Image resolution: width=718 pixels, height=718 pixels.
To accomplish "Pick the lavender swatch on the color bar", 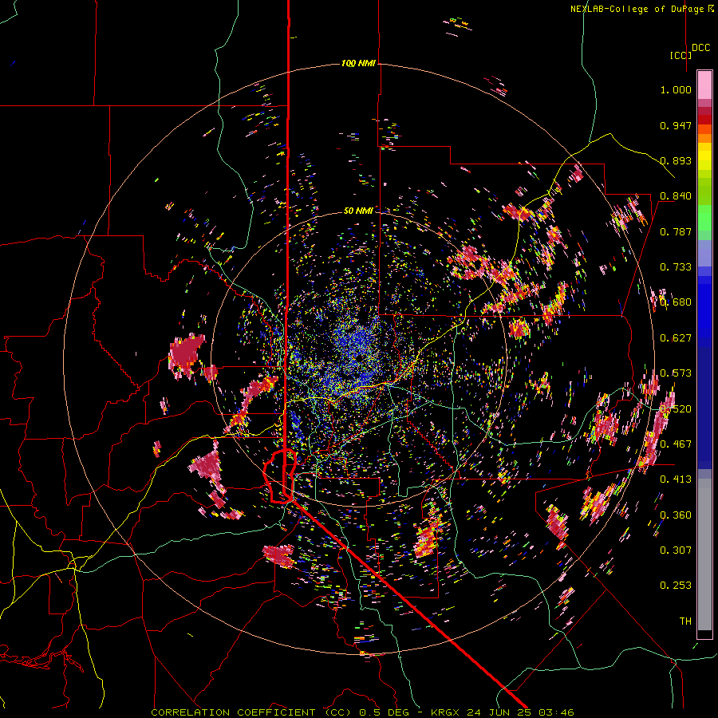I will coord(704,253).
